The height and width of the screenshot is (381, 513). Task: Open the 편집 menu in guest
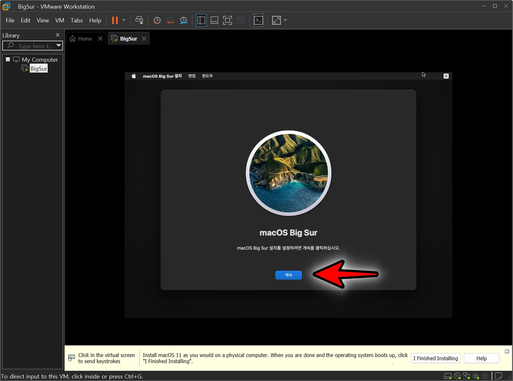tap(192, 76)
